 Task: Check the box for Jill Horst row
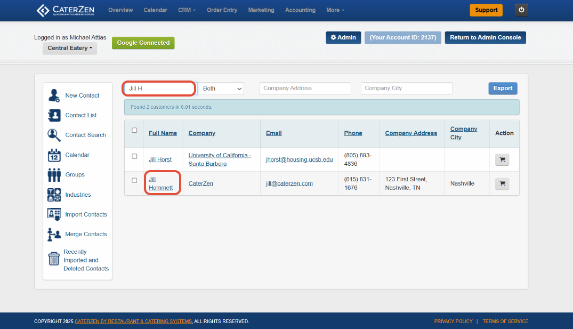(134, 156)
